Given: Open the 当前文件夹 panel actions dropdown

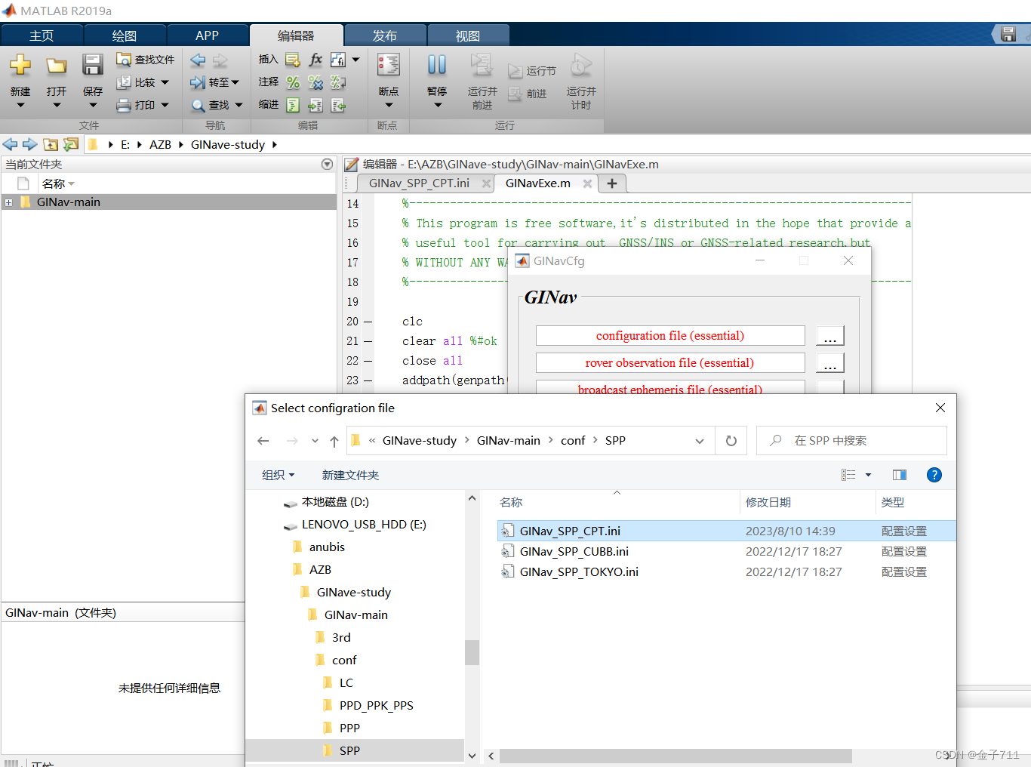Looking at the screenshot, I should click(x=327, y=164).
